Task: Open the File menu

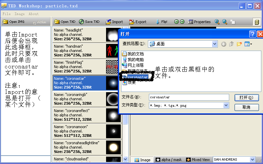Action: [7, 14]
